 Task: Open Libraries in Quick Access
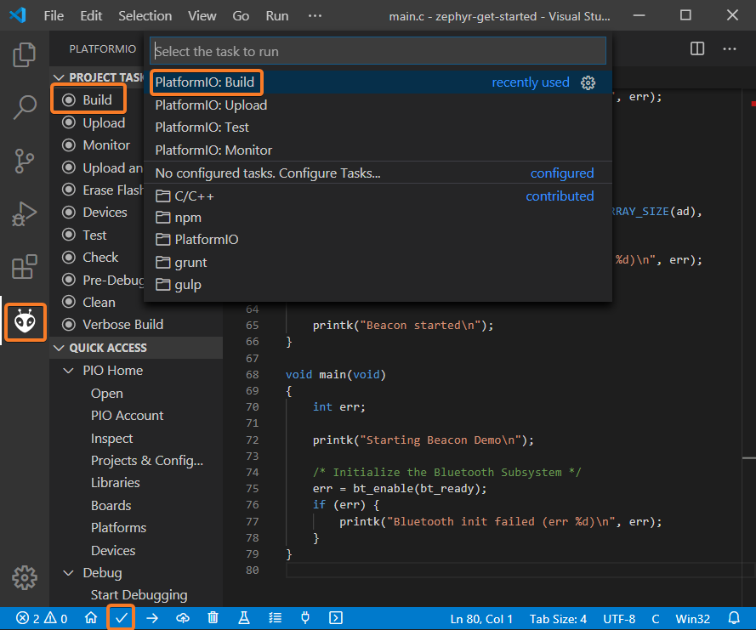[116, 483]
